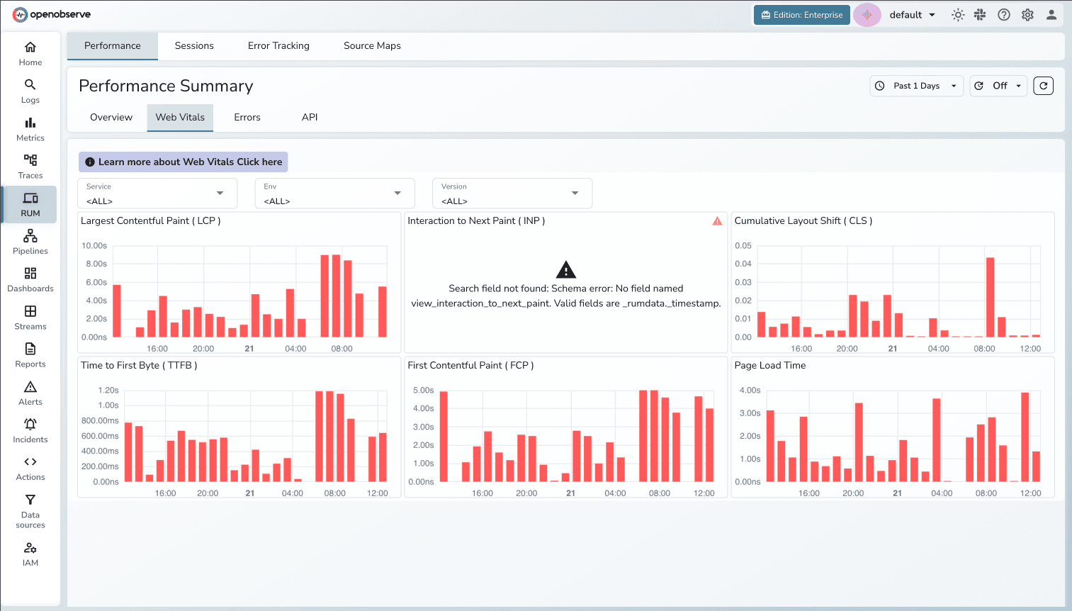Navigate to Dashboards via sidebar icon

pos(30,279)
